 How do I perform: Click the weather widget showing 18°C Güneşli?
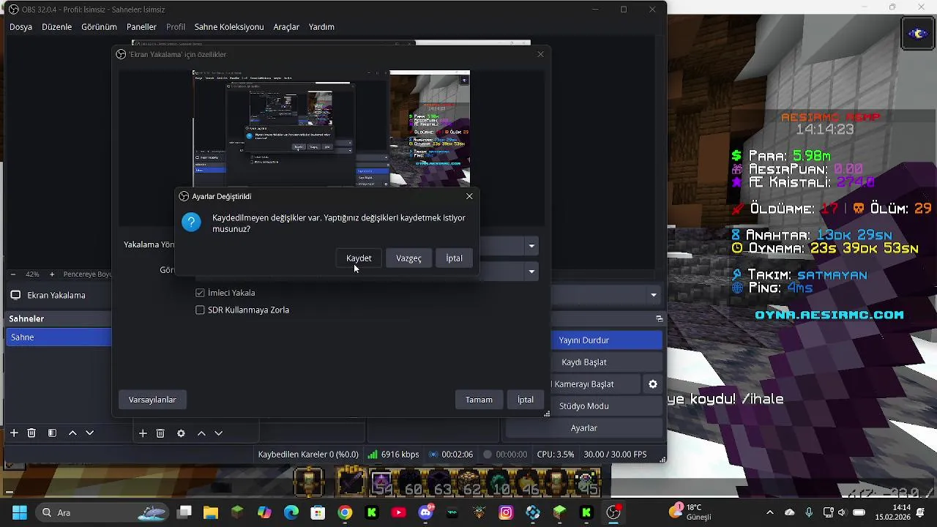(690, 512)
